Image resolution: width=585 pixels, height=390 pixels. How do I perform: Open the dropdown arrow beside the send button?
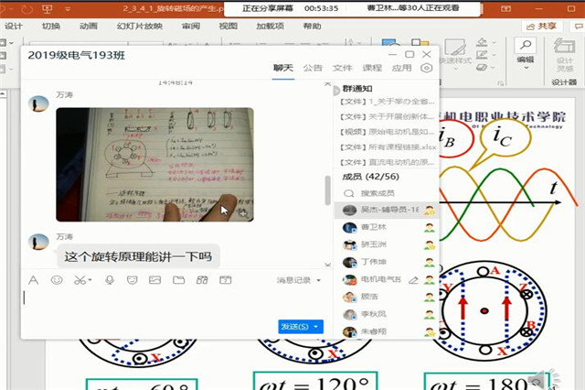[x=316, y=326]
